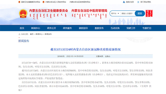Open the department site navigation icon

[x=138, y=2]
